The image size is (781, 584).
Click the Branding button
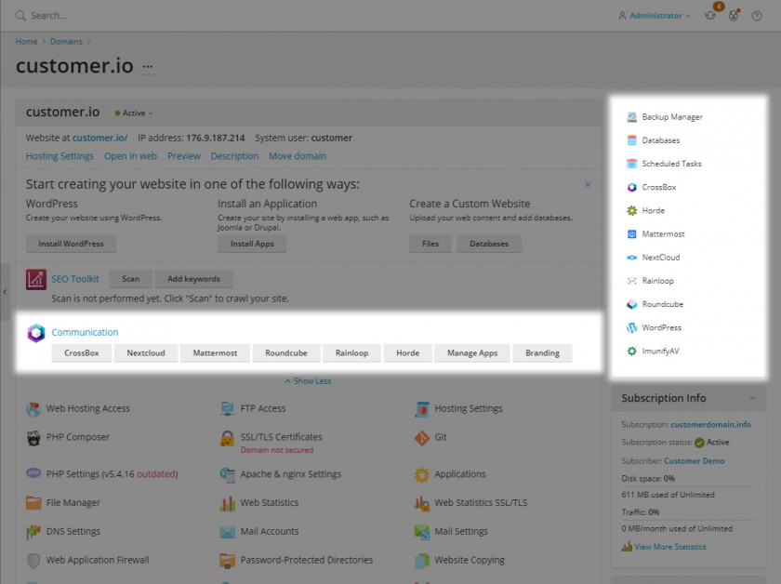[542, 352]
